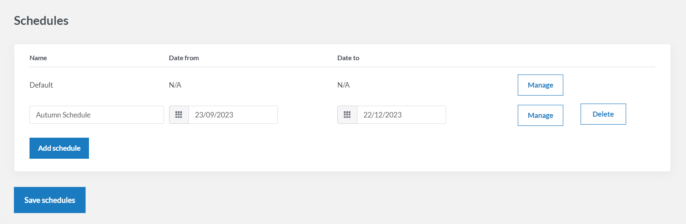
Task: Focus the Autumn Schedule name field
Action: click(97, 115)
